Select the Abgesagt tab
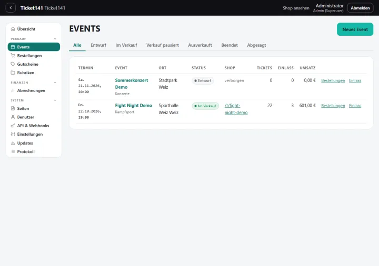This screenshot has width=379, height=266. pos(256,45)
